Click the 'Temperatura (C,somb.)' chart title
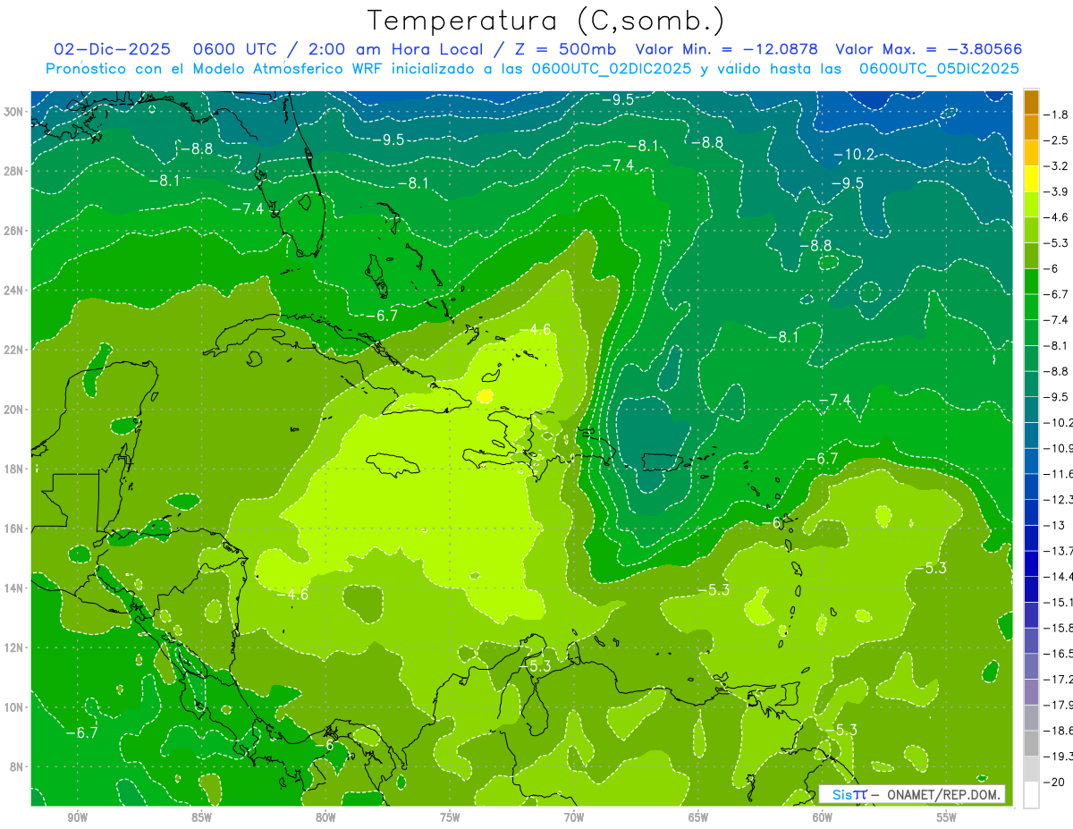The image size is (1073, 829). point(547,20)
